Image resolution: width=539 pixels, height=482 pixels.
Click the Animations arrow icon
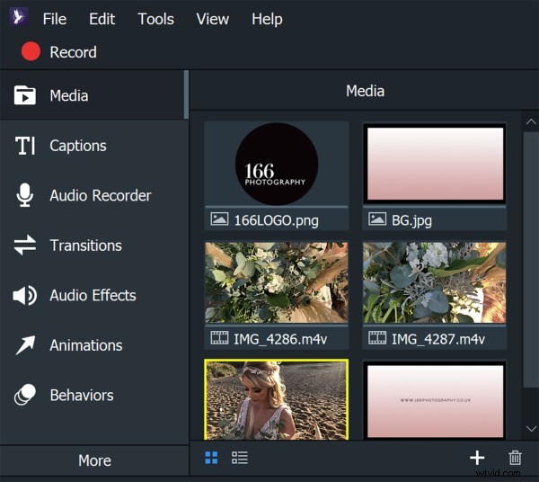coord(25,345)
